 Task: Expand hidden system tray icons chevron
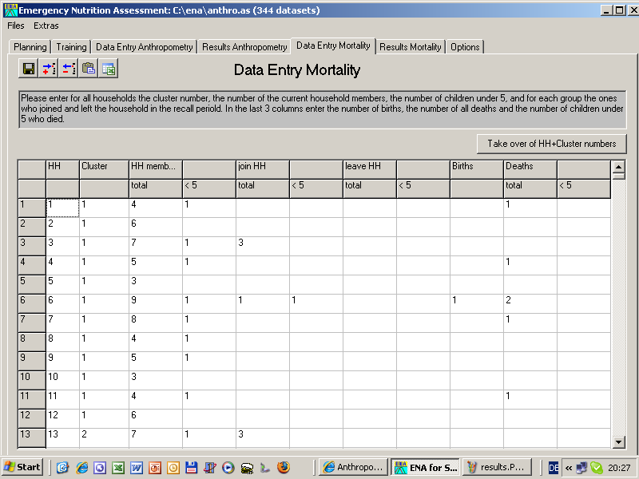tap(568, 468)
